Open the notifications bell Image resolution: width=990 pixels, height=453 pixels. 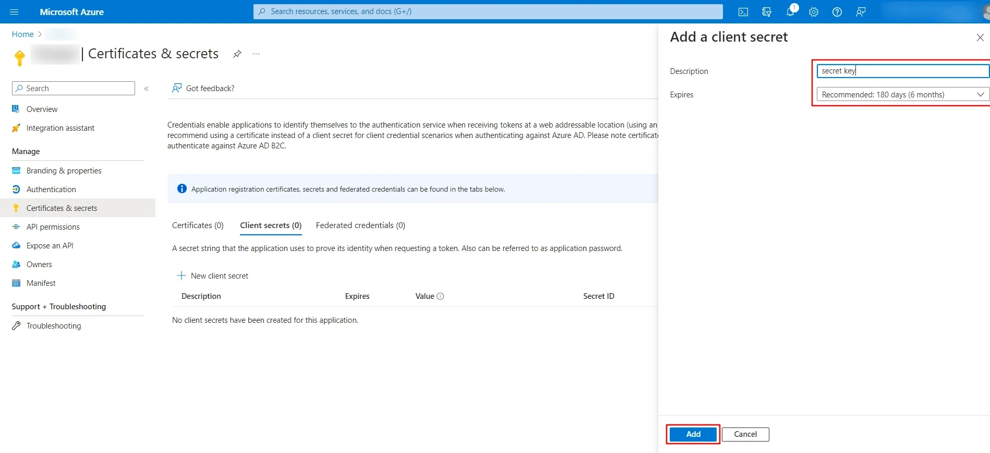coord(790,12)
